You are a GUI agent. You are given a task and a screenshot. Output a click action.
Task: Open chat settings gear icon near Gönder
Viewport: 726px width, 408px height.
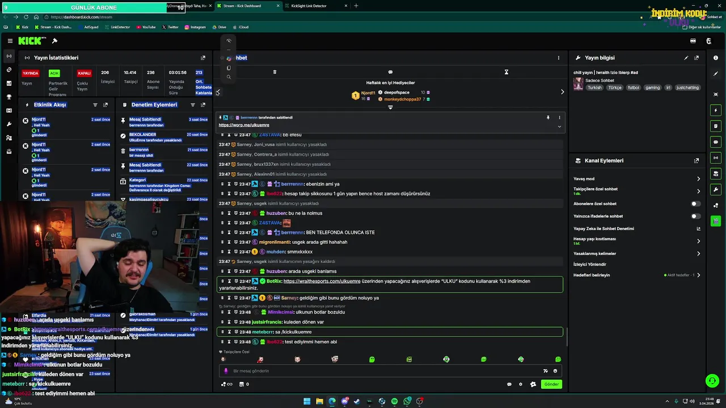[x=521, y=384]
